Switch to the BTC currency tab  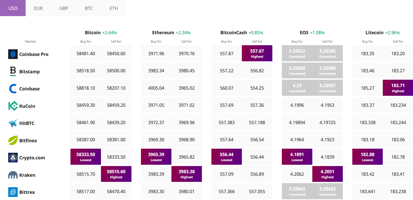point(89,8)
